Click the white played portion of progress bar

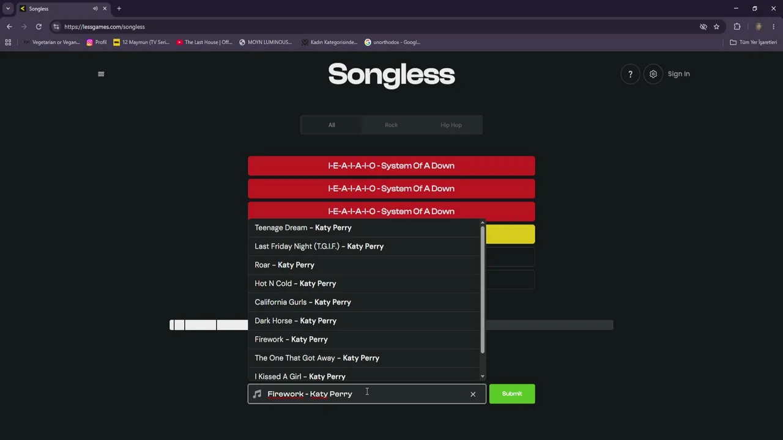tap(209, 325)
